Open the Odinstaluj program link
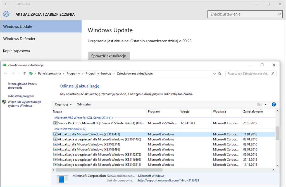 click(21, 96)
